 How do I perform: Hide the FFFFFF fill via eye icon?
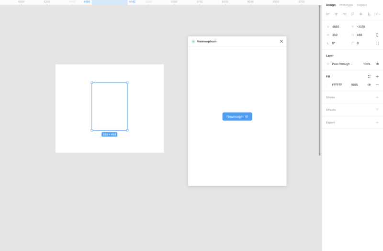coord(369,85)
